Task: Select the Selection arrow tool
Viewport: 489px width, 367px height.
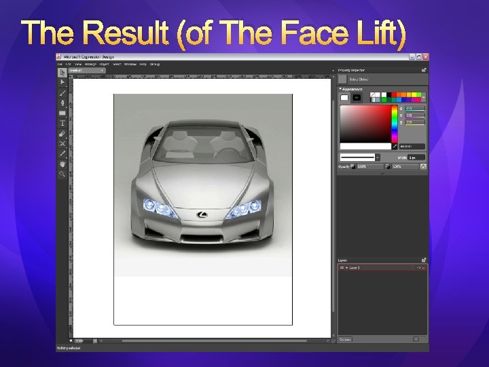Action: coord(62,73)
